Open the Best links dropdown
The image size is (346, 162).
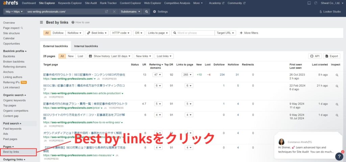(97, 33)
